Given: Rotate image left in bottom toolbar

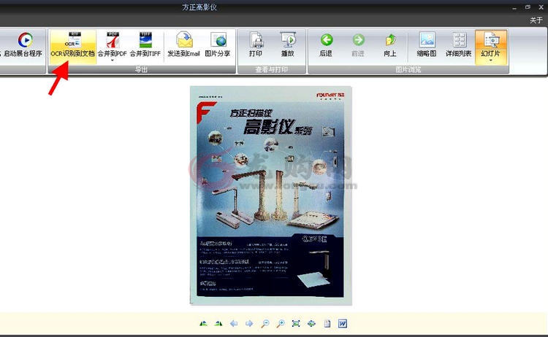Looking at the screenshot, I should coord(203,324).
